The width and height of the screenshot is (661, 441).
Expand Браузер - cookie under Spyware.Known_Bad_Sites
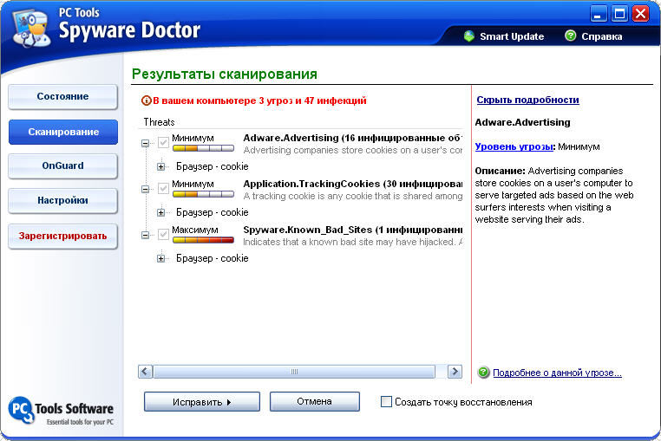[161, 258]
